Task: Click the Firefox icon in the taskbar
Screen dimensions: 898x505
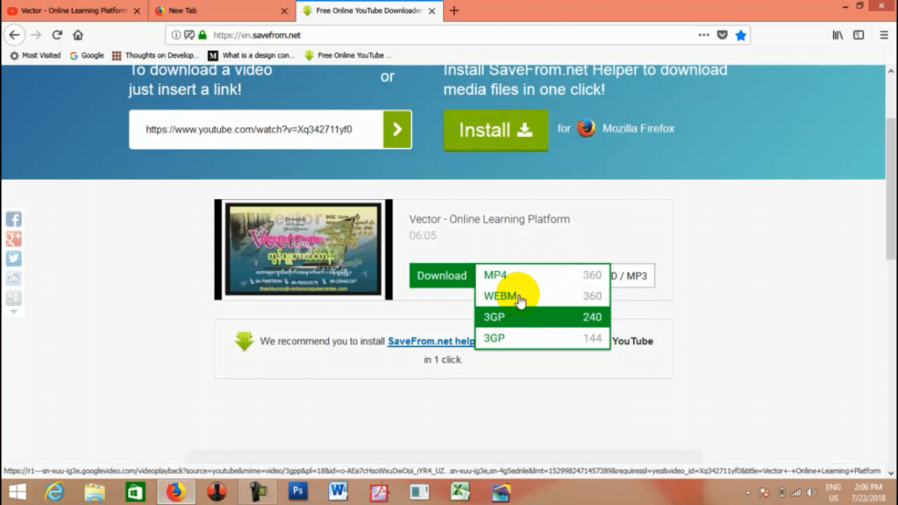Action: tap(175, 492)
